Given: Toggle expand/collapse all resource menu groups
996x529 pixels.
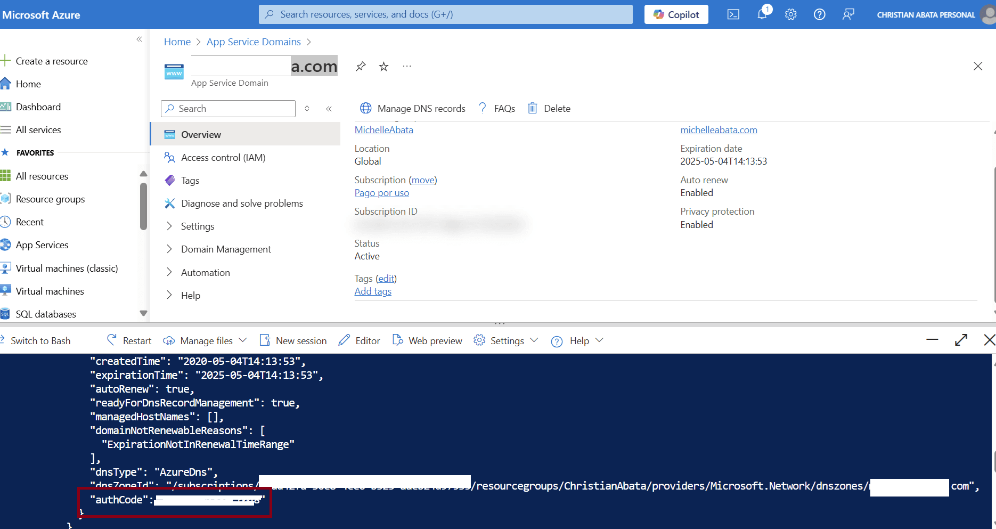Looking at the screenshot, I should [x=307, y=109].
